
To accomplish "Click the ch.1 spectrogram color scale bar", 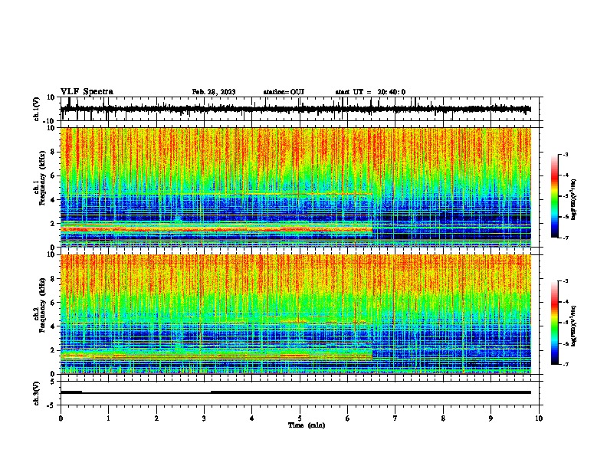I will tap(555, 196).
